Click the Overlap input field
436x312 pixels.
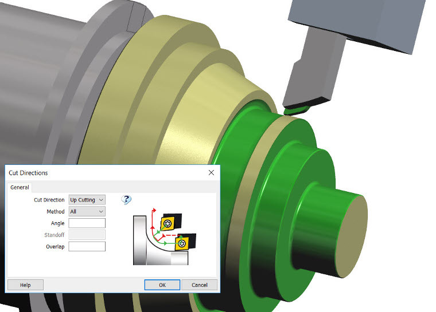point(87,247)
